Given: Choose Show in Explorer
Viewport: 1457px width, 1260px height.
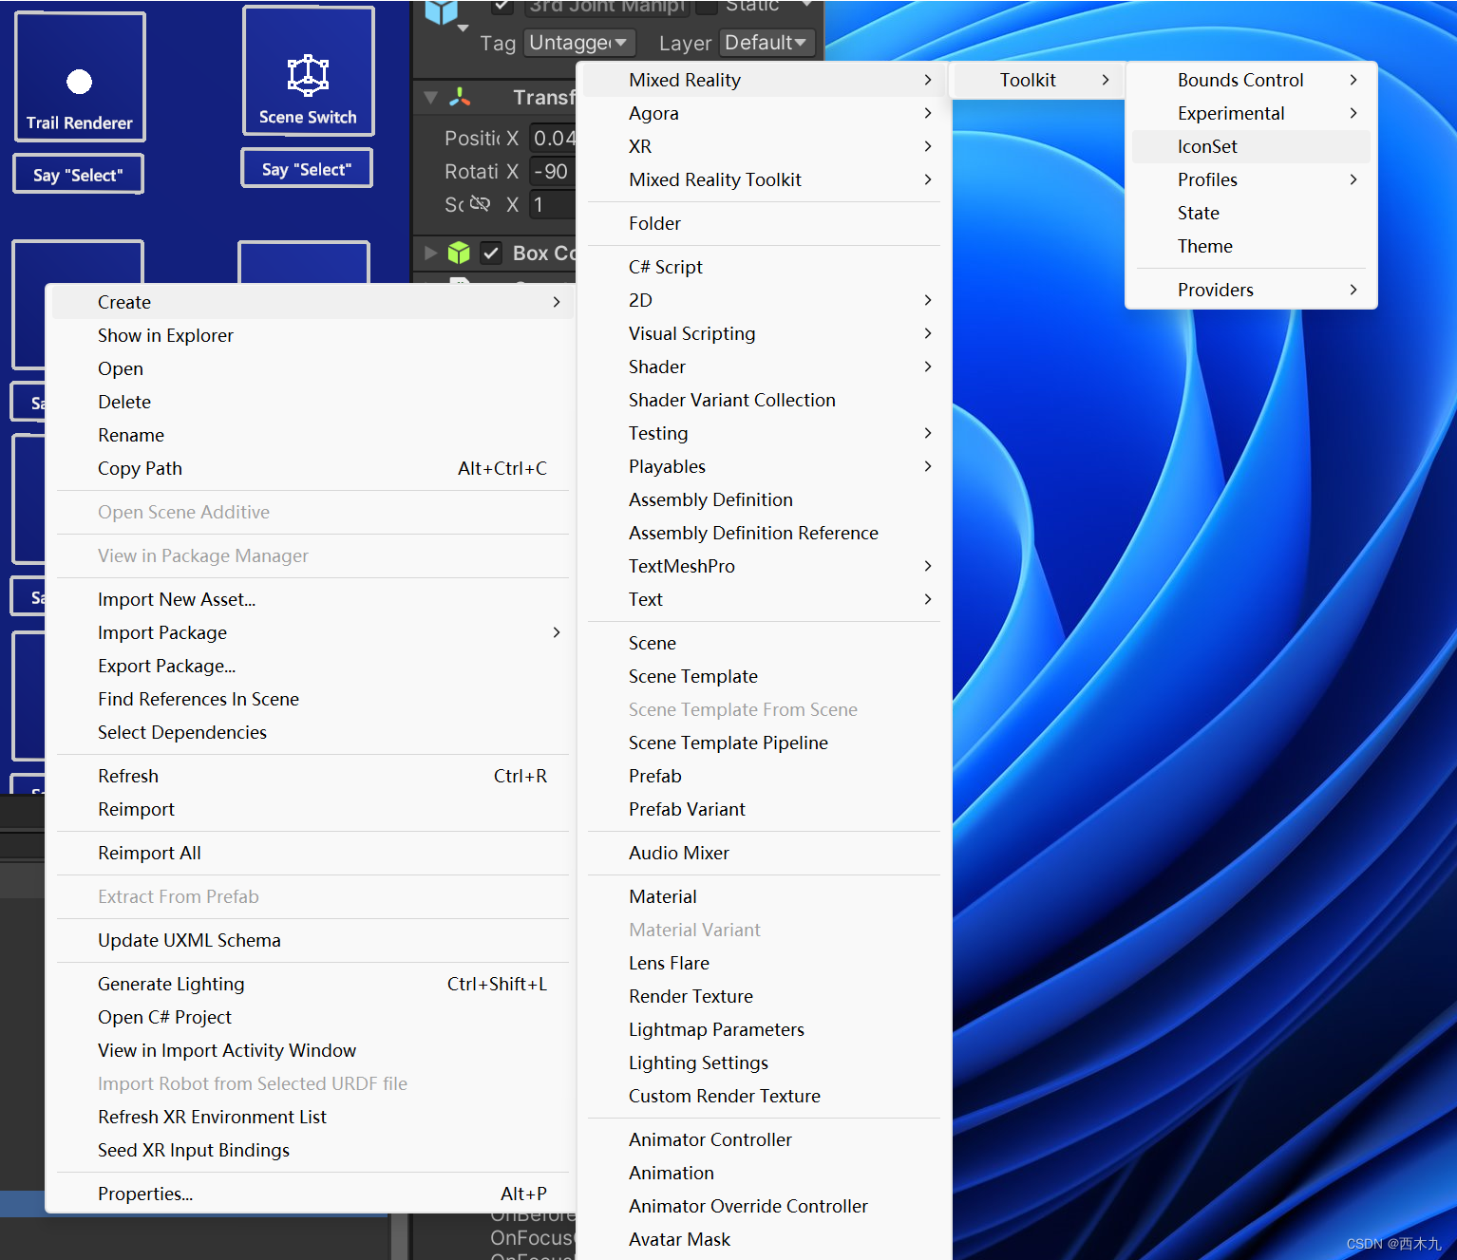Looking at the screenshot, I should 312,335.
